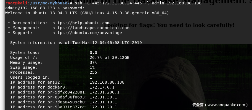Click the System load value 0.0
The width and height of the screenshot is (252, 110).
tap(93, 53)
